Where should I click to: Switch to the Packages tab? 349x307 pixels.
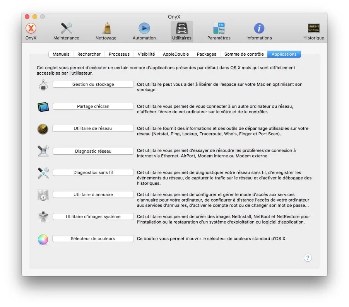tap(207, 54)
